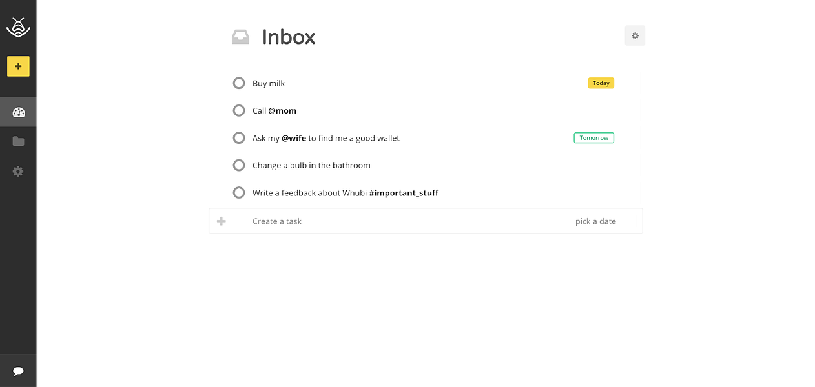815x387 pixels.
Task: Click the Inbox settings gear button
Action: [x=635, y=35]
